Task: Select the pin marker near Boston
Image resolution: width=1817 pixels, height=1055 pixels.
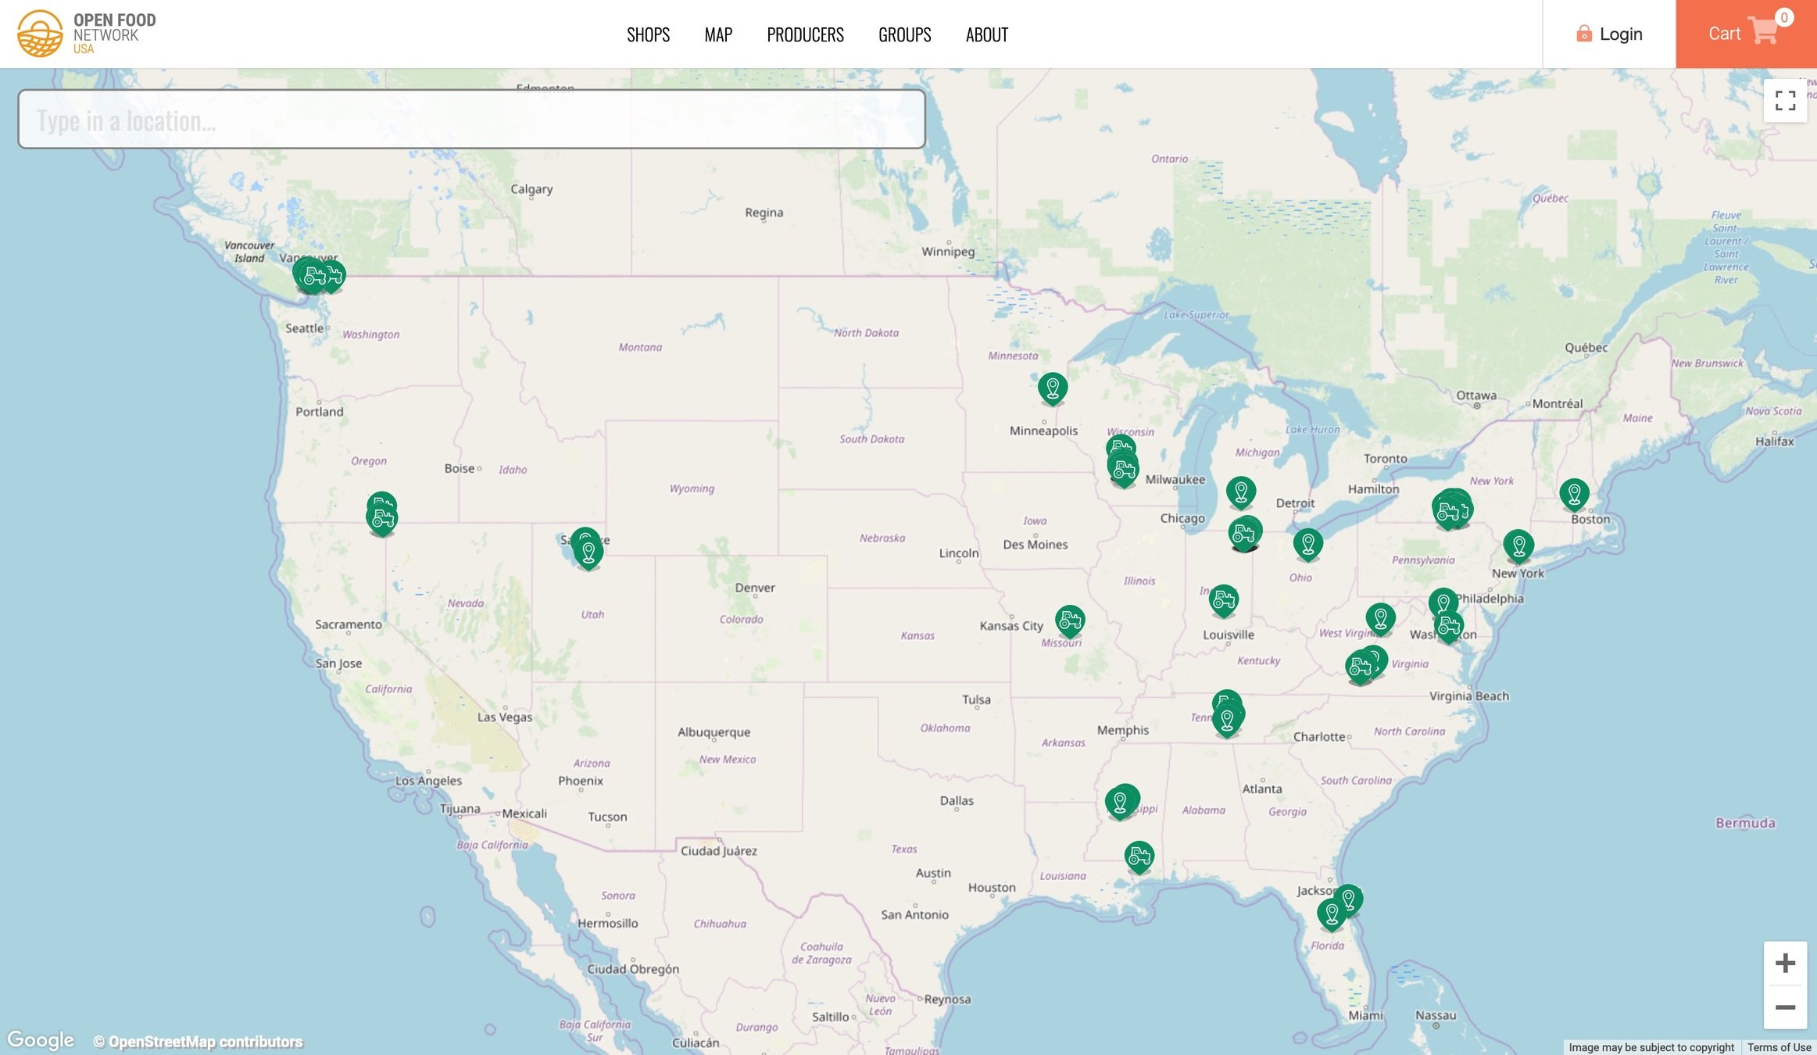Action: (x=1574, y=494)
